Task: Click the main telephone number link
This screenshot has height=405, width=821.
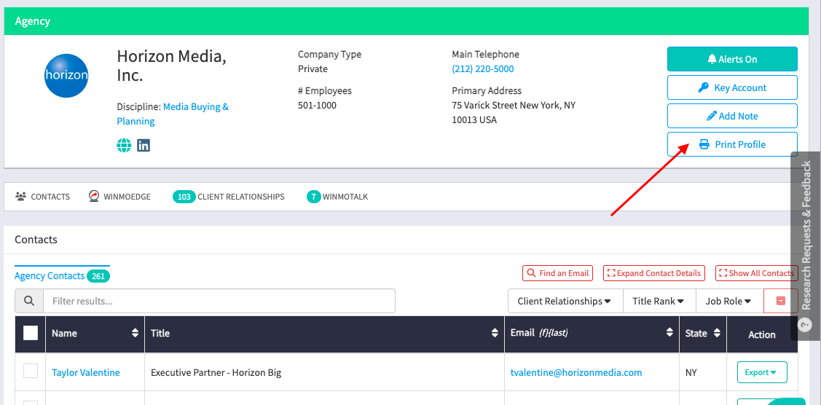Action: click(x=483, y=69)
